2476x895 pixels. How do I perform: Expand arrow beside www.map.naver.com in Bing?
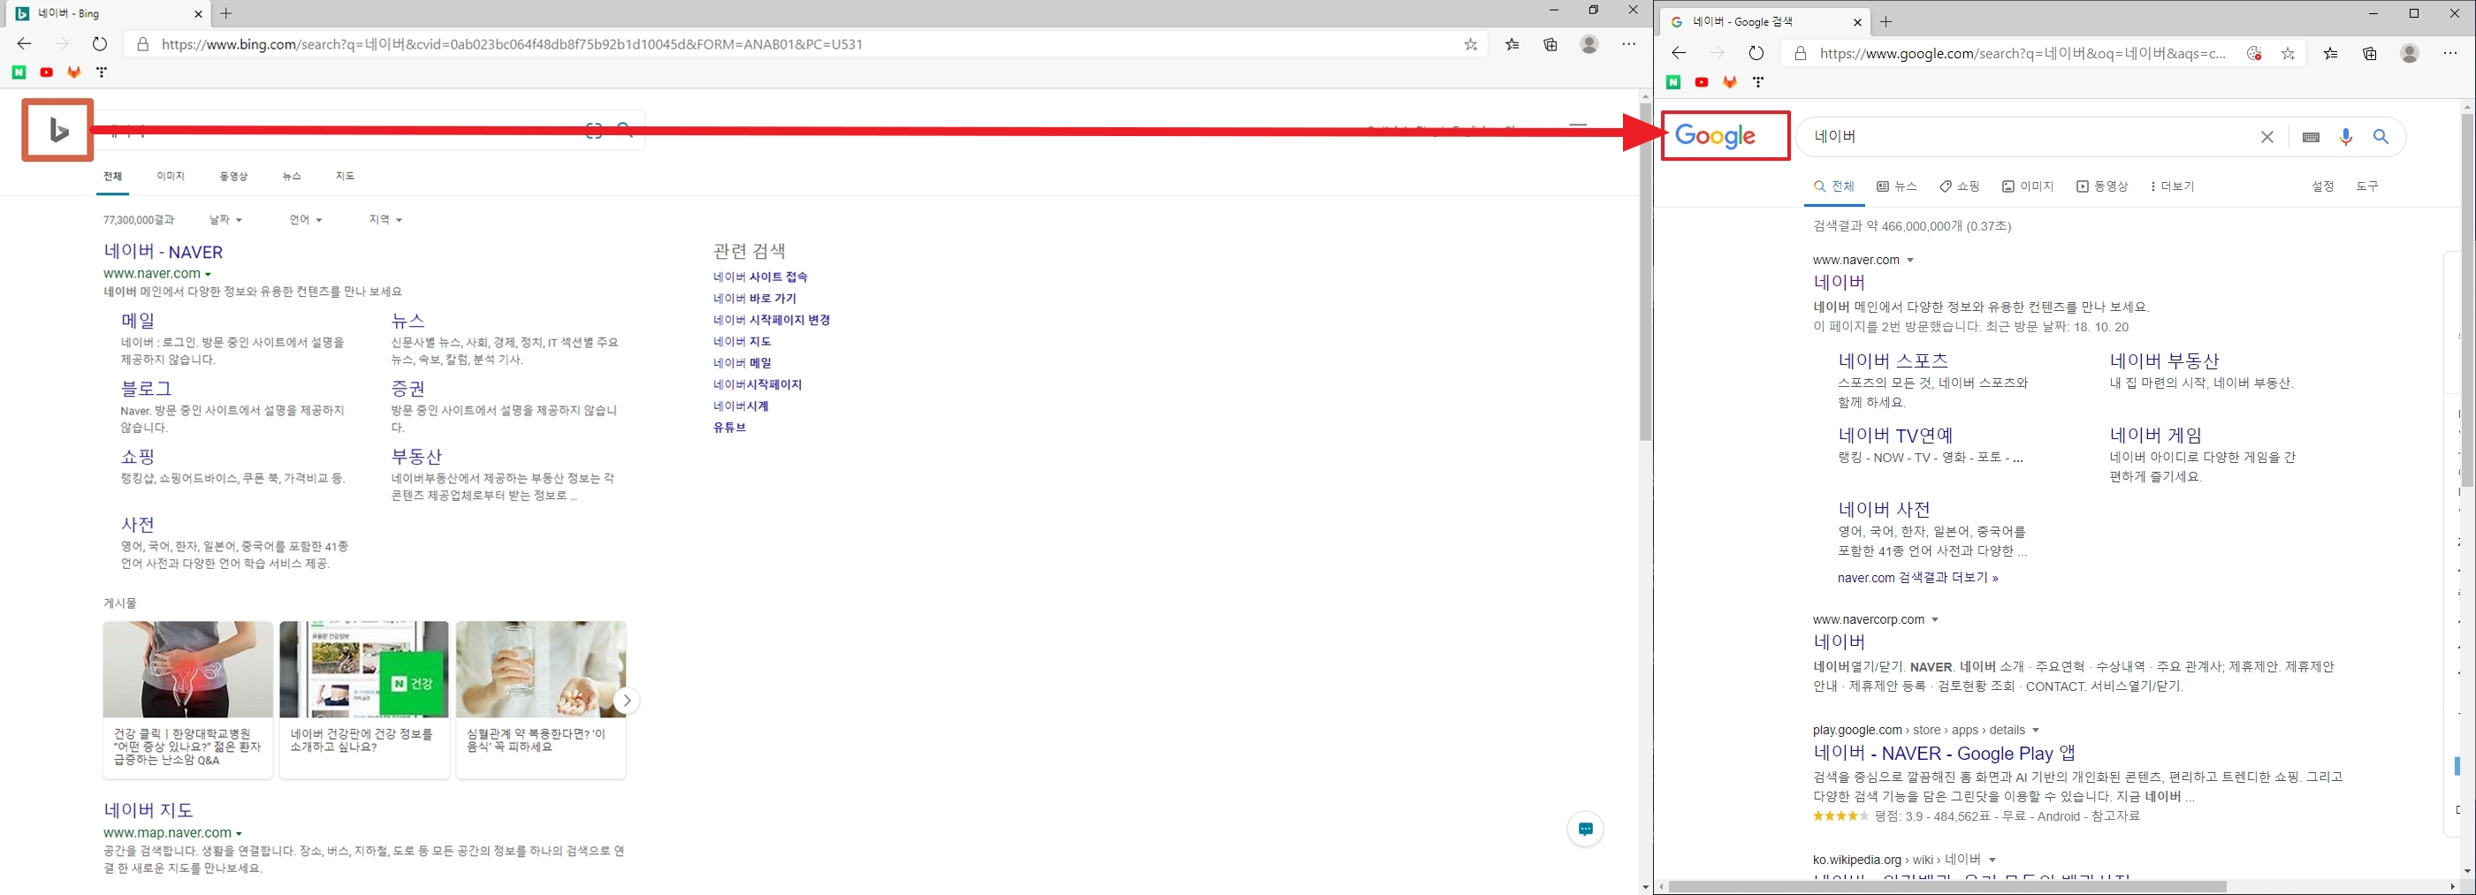point(240,833)
